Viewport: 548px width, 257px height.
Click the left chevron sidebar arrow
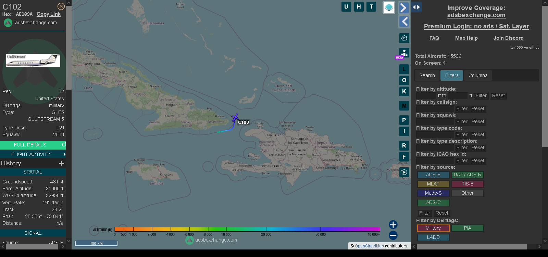click(x=404, y=22)
